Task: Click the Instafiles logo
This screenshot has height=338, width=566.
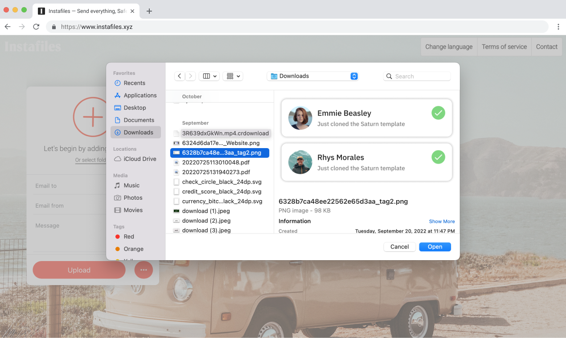Action: point(33,46)
